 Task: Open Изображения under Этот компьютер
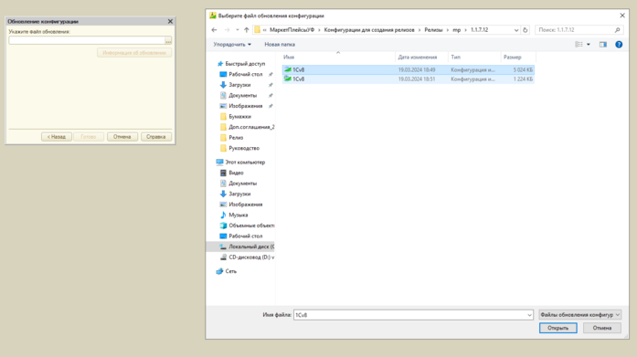point(245,205)
